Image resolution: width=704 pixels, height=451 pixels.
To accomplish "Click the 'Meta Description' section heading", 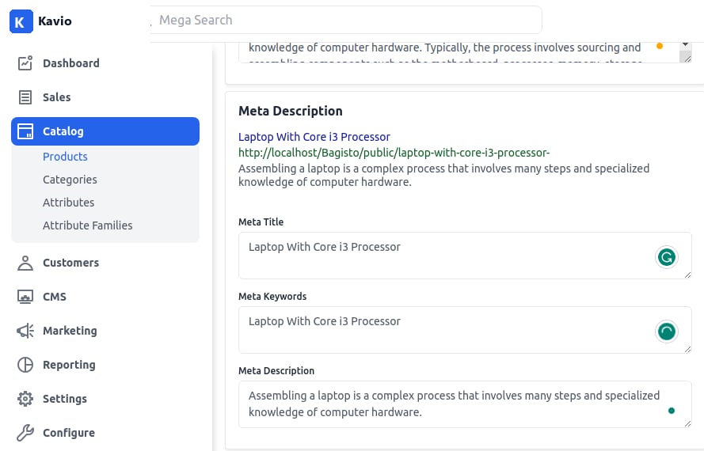I will coord(291,111).
